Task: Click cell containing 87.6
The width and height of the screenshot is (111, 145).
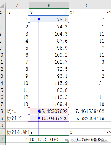Action: click(x=49, y=41)
